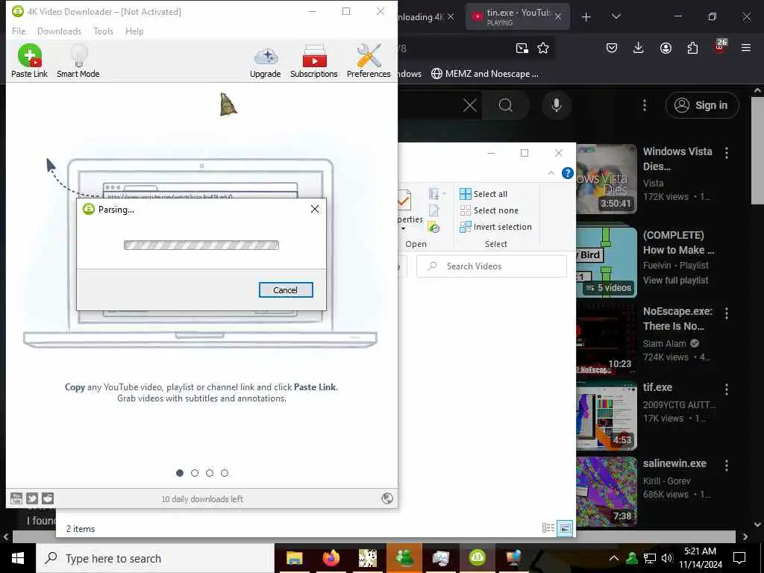Bookmark this page with star icon
The width and height of the screenshot is (764, 573).
coord(543,48)
